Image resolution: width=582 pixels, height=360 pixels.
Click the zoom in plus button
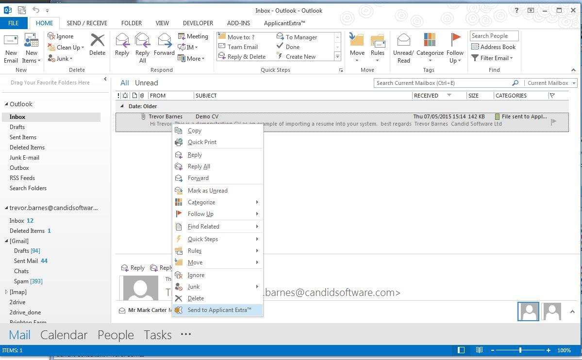click(x=548, y=350)
